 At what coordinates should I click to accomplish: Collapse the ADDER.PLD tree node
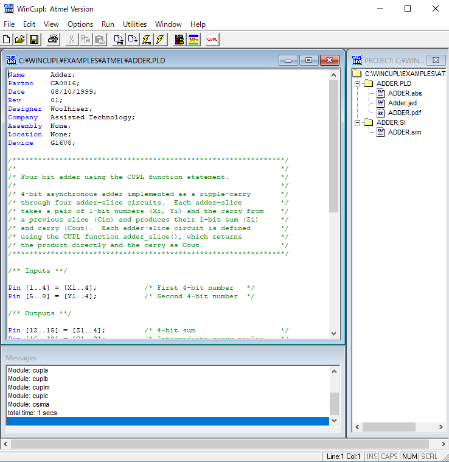coord(358,83)
